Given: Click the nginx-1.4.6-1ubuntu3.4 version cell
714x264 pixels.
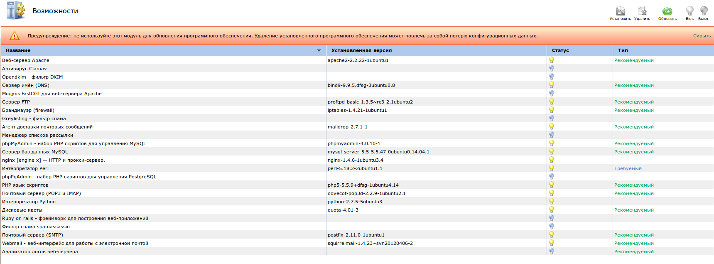Looking at the screenshot, I should click(x=356, y=160).
